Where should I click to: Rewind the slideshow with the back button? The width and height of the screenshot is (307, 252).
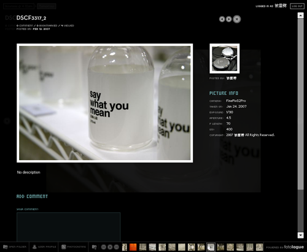(x=104, y=247)
